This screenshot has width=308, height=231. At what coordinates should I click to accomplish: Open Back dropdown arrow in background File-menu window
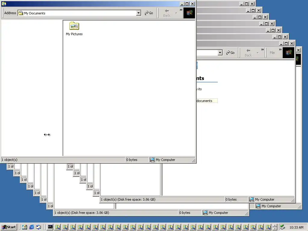coord(257,53)
